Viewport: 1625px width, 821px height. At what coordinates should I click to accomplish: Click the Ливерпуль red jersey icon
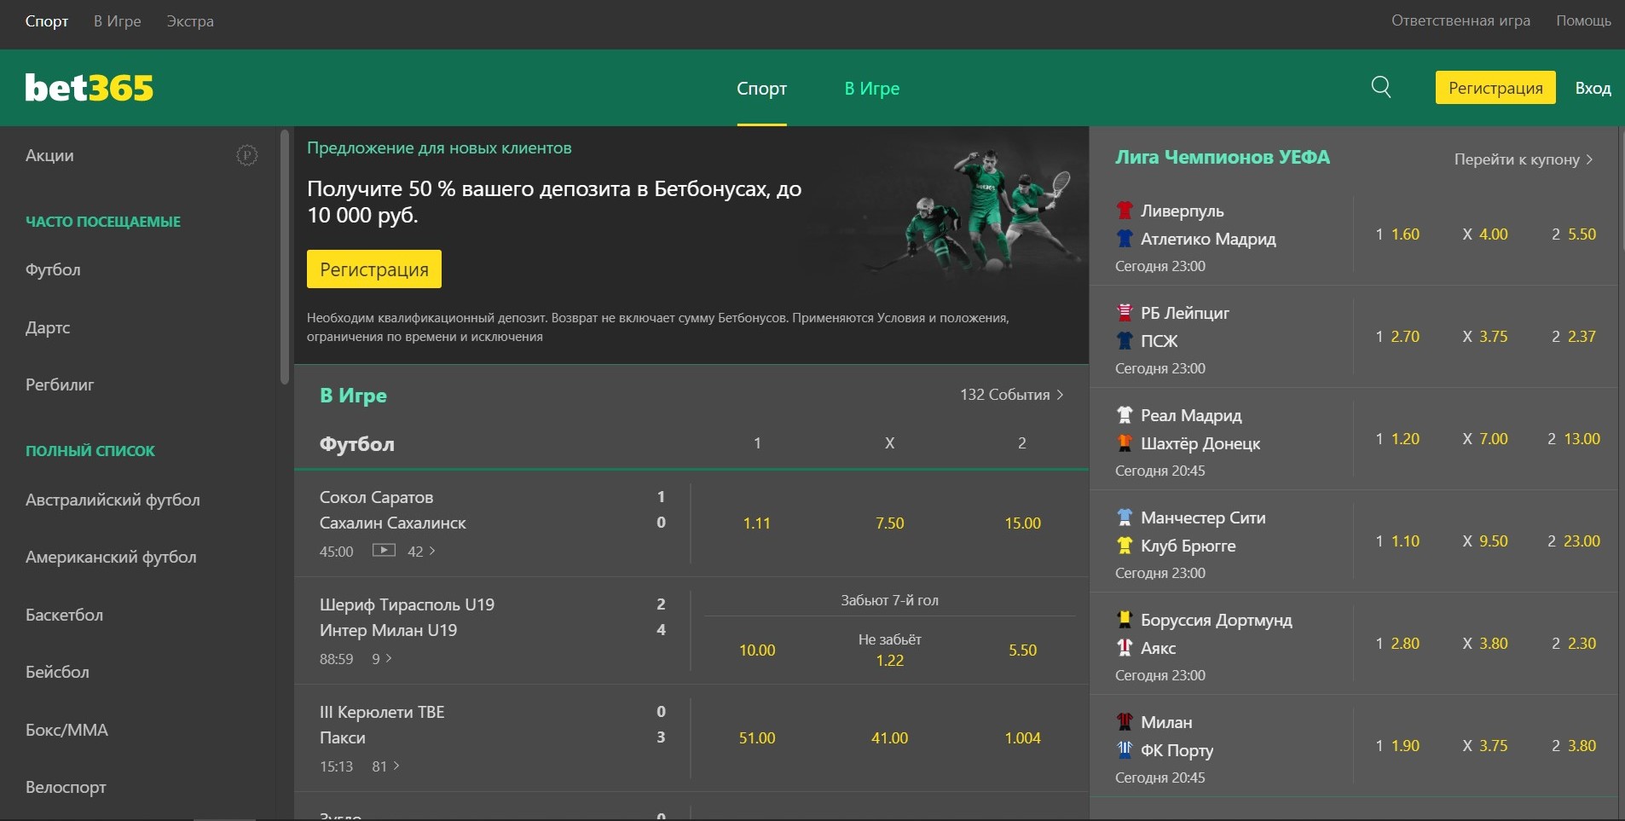click(1125, 210)
